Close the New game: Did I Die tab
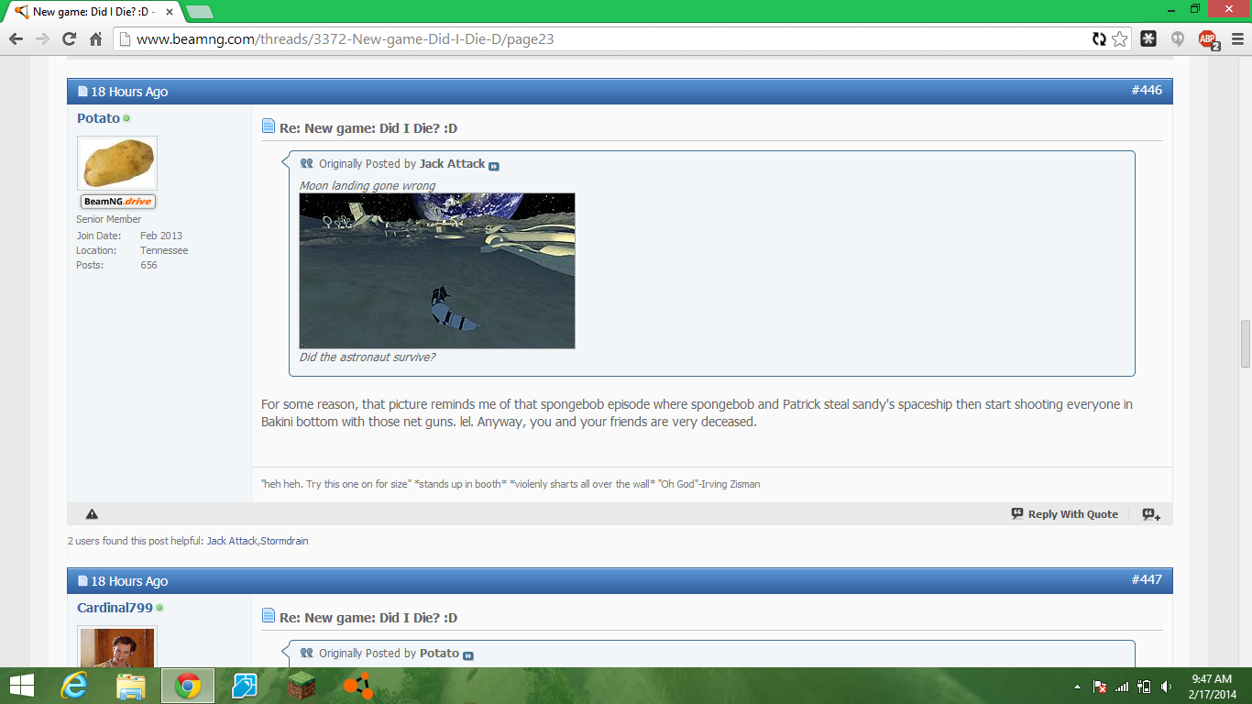Screen dimensions: 1252x704 (170, 12)
